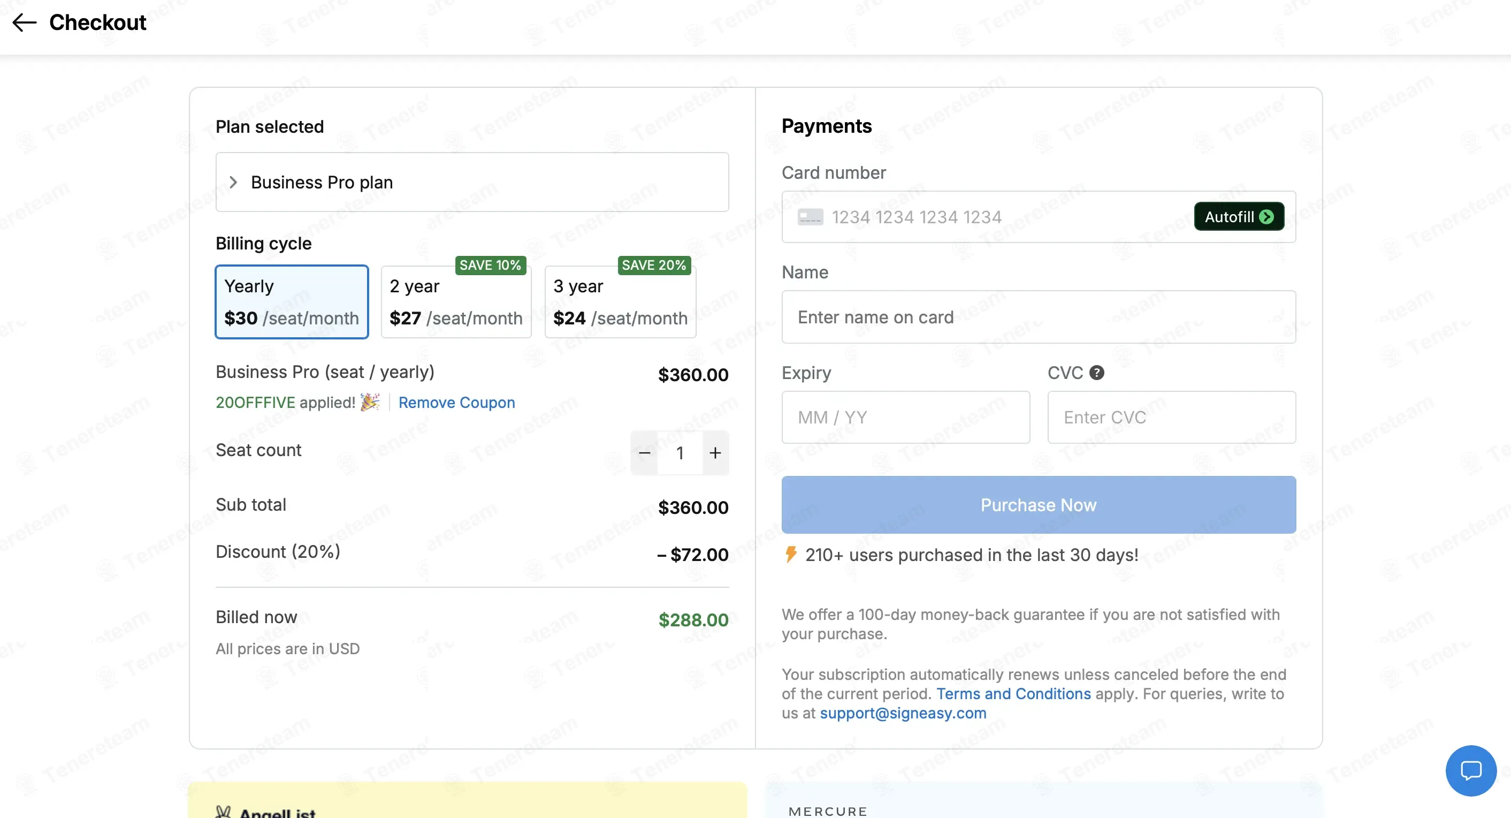Screen dimensions: 1511x818
Task: Click the $288.00 billed now amount
Action: 693,620
